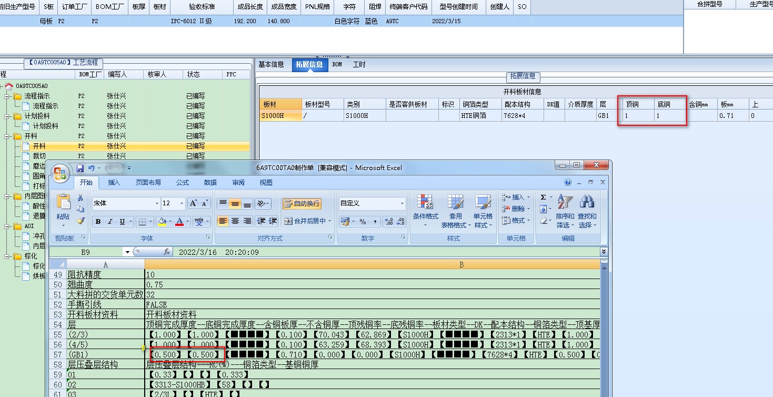Collapse the 0A9TC005A0 root tree node

coord(2,86)
